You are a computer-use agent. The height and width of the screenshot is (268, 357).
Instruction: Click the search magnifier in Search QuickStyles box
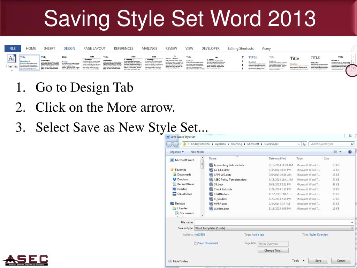[352, 144]
